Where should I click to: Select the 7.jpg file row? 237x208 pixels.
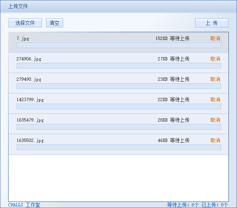click(x=118, y=42)
